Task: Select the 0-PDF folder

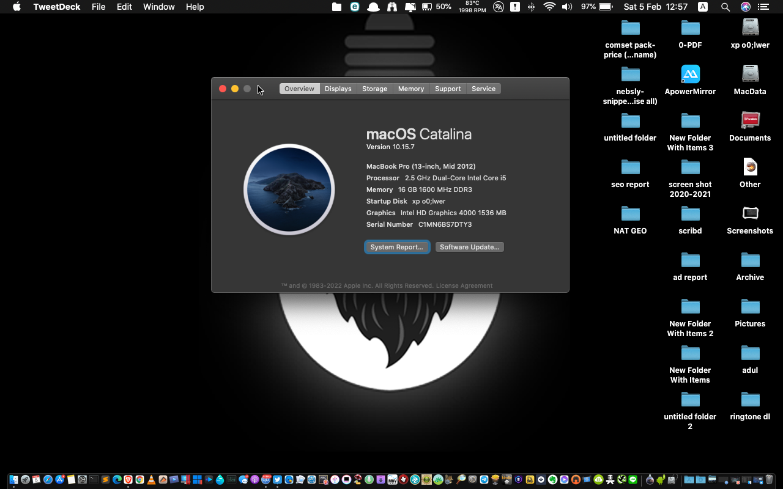Action: point(690,34)
